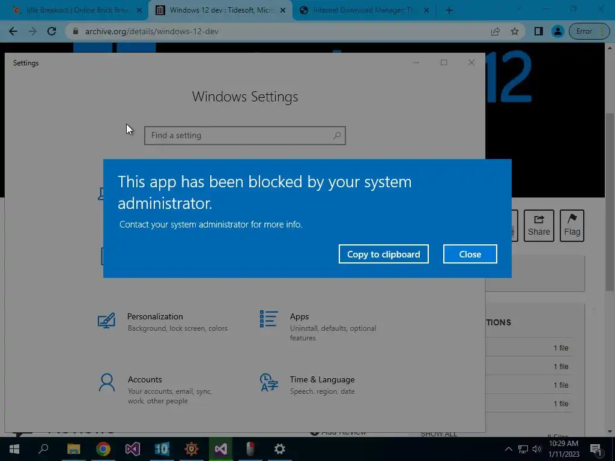The height and width of the screenshot is (461, 615).
Task: Click the Flag button on the archive page
Action: (x=572, y=226)
